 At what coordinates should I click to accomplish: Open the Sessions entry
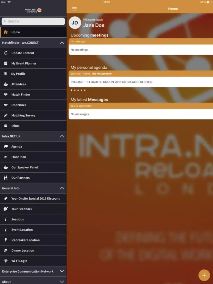33,219
